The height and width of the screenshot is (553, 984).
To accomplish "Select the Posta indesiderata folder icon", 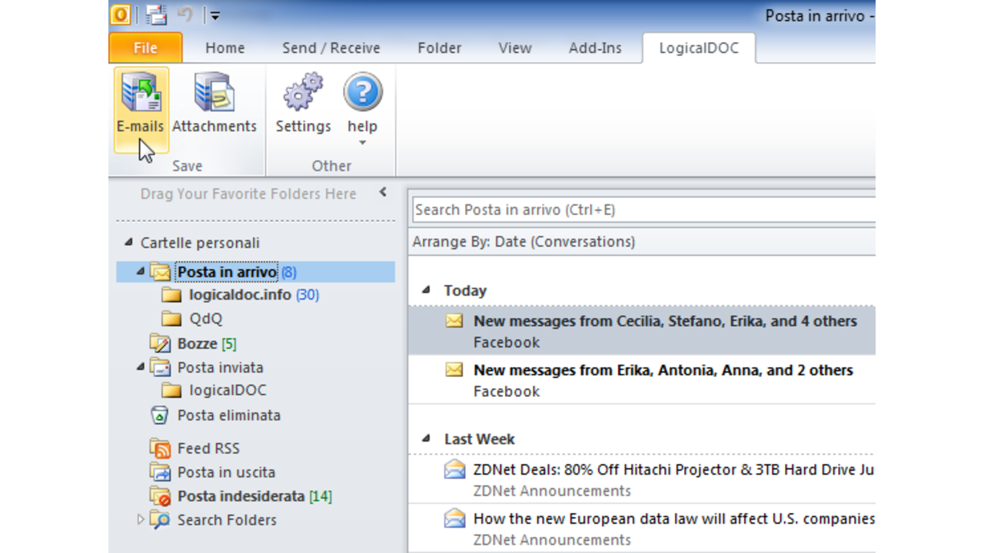I will [x=161, y=496].
